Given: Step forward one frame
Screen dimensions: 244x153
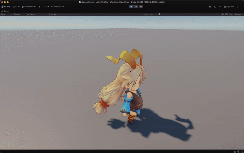Looking at the screenshot, I should (141, 7).
